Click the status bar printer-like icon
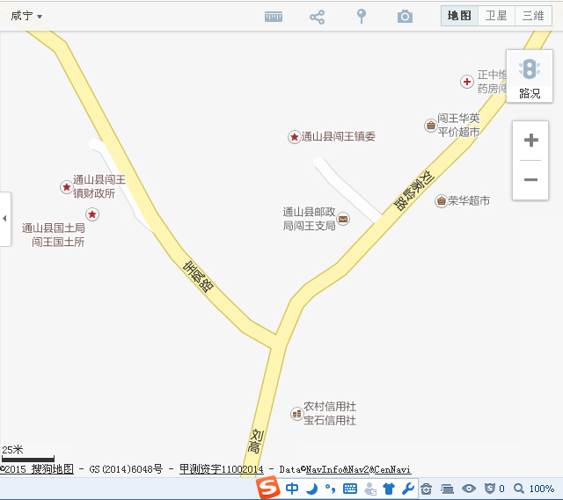 coord(426,489)
